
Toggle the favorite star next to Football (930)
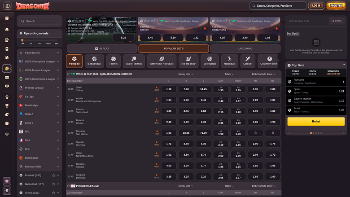(53, 175)
